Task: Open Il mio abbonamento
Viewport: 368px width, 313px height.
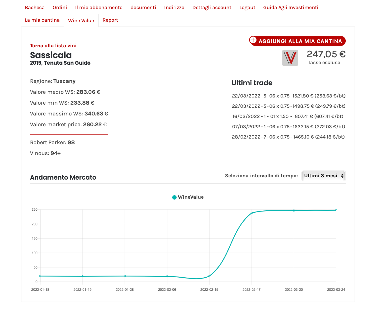Action: click(x=99, y=8)
